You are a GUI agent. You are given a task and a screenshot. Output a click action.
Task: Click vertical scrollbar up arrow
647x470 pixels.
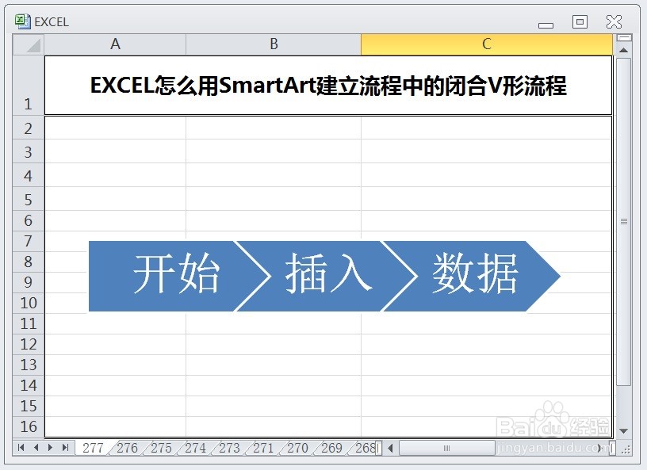pyautogui.click(x=623, y=51)
